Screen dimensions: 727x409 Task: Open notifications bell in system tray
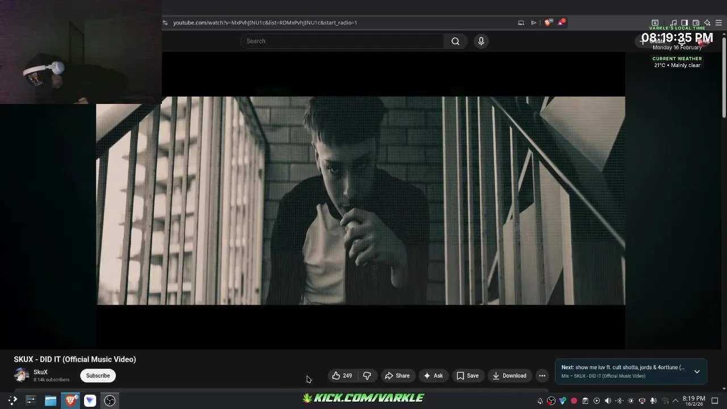[540, 401]
